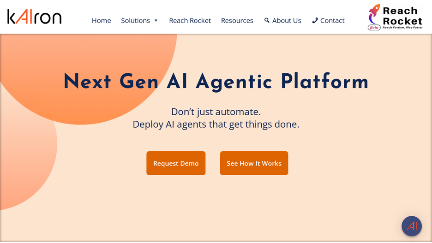The width and height of the screenshot is (432, 243).
Task: Open the About Us page link
Action: pos(287,21)
